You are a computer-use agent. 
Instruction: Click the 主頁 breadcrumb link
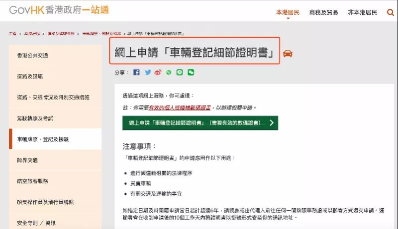tap(13, 33)
